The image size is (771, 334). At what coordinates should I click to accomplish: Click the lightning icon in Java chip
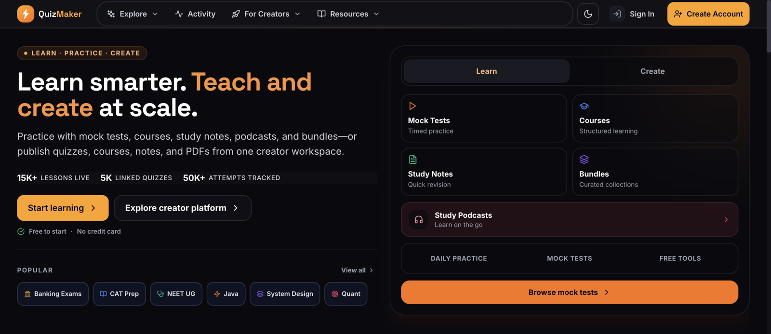tap(217, 294)
